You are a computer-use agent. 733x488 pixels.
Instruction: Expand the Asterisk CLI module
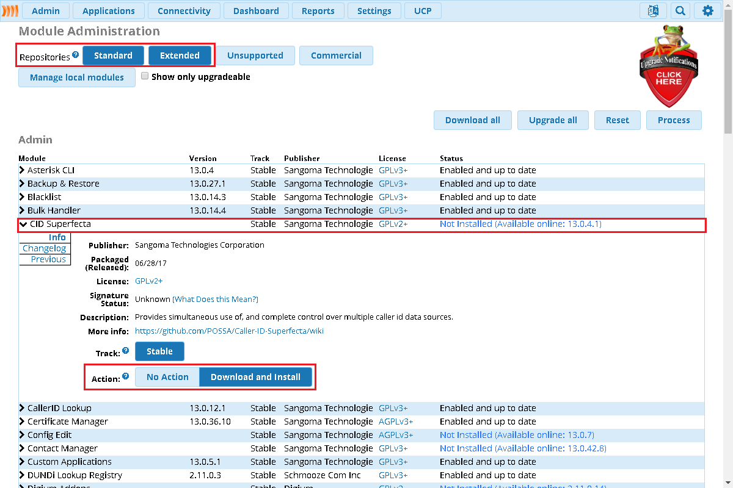coord(22,170)
